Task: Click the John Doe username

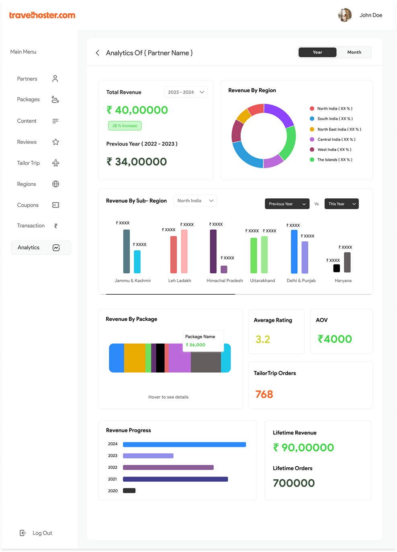Action: click(371, 15)
